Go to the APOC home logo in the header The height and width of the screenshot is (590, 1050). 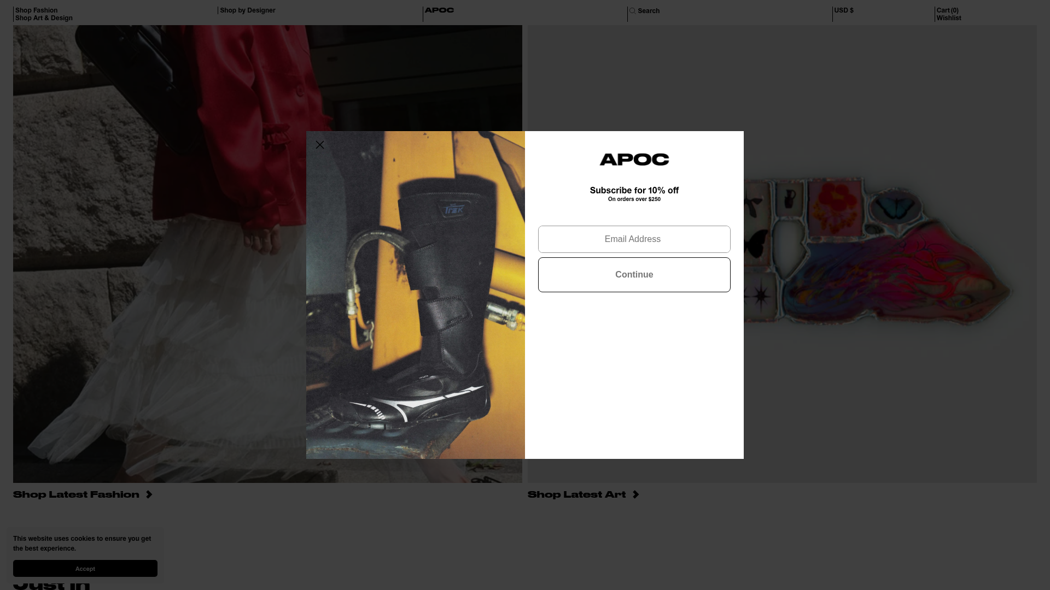pos(439,10)
